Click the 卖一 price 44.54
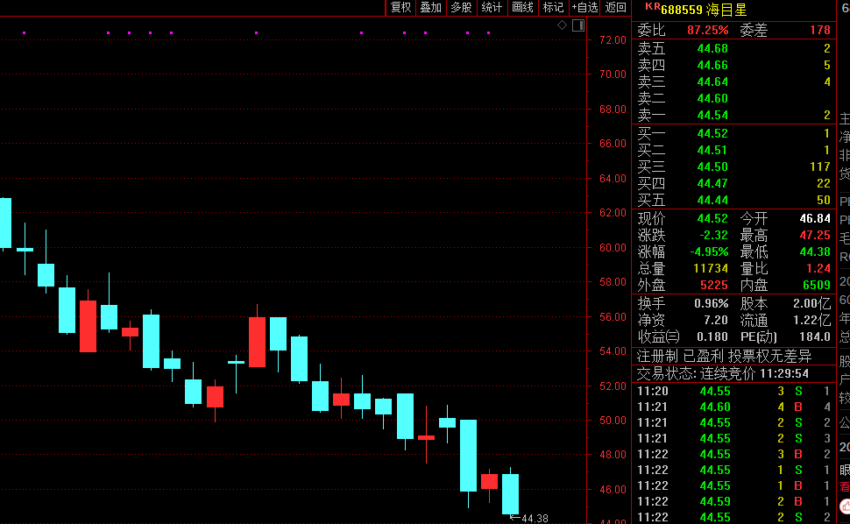850x524 pixels. (x=712, y=116)
